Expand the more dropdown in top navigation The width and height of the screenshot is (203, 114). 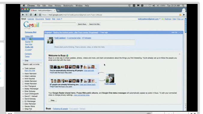pos(59,19)
